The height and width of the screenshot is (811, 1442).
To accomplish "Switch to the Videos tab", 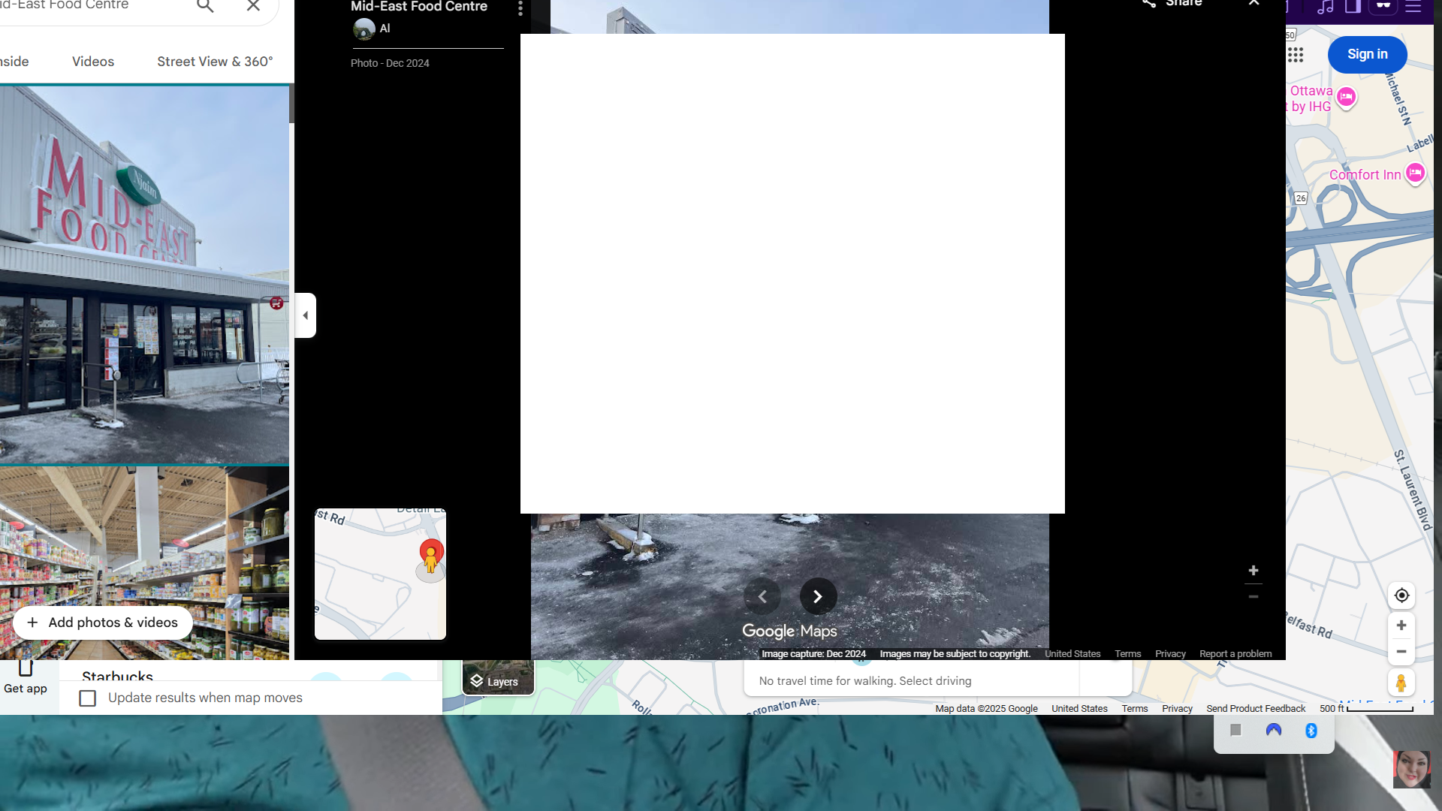I will [x=93, y=62].
